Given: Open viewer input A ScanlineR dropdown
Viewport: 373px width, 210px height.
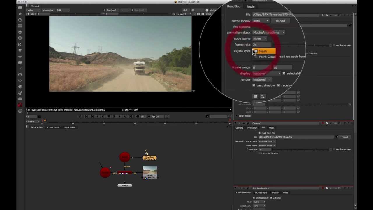Looking at the screenshot, I should tap(112, 10).
